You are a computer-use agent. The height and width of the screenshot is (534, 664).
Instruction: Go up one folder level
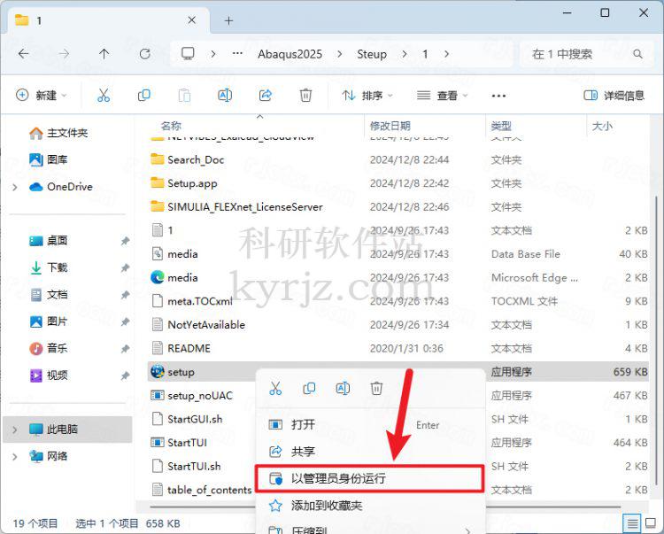(x=104, y=54)
